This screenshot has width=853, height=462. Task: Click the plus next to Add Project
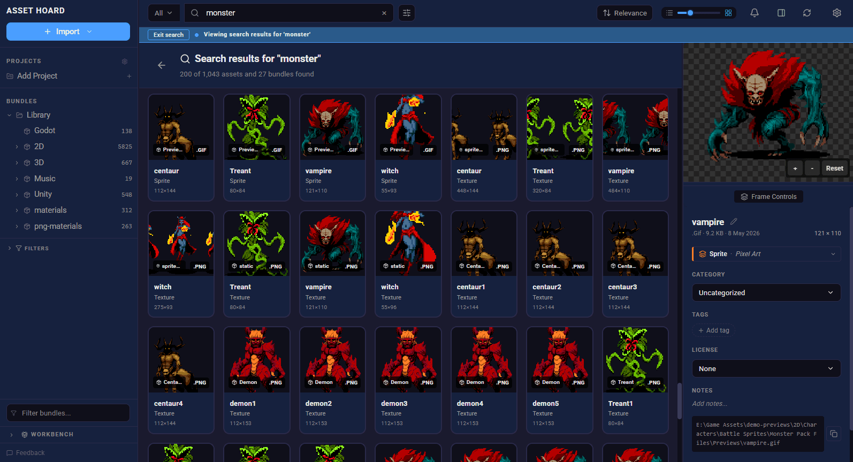(x=129, y=76)
